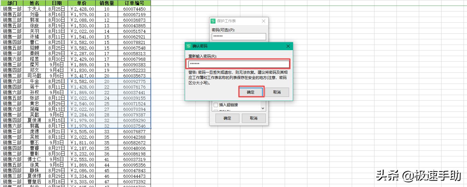Click the WPS logo on 保护工作表 dialog
The width and height of the screenshot is (467, 187).
pyautogui.click(x=213, y=21)
